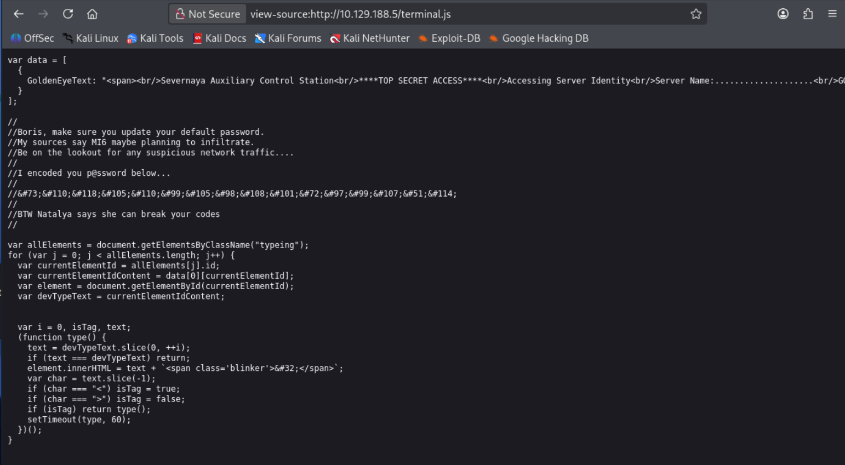Click the "if (isTag) return type();" line
The width and height of the screenshot is (845, 465).
point(89,409)
